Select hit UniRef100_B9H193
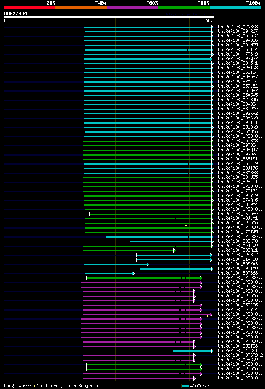This screenshot has height=389, width=265. (238, 68)
